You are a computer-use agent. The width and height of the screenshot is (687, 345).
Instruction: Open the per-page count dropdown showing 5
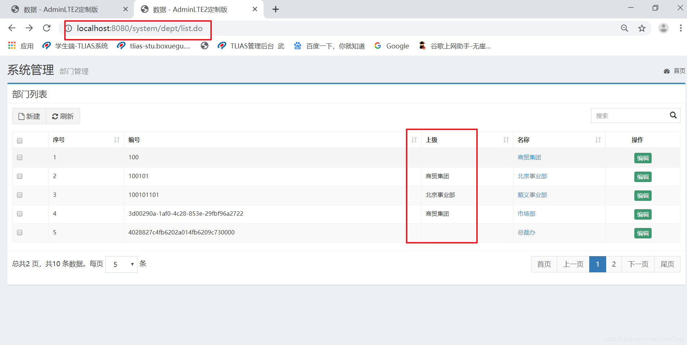[121, 264]
